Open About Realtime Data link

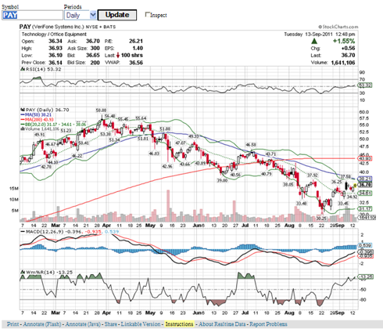point(222,324)
